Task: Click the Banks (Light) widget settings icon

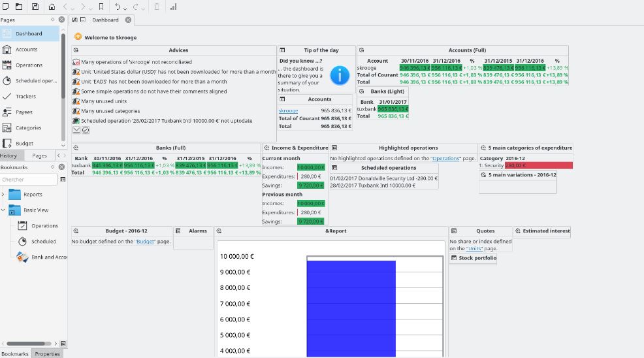Action: coord(361,91)
